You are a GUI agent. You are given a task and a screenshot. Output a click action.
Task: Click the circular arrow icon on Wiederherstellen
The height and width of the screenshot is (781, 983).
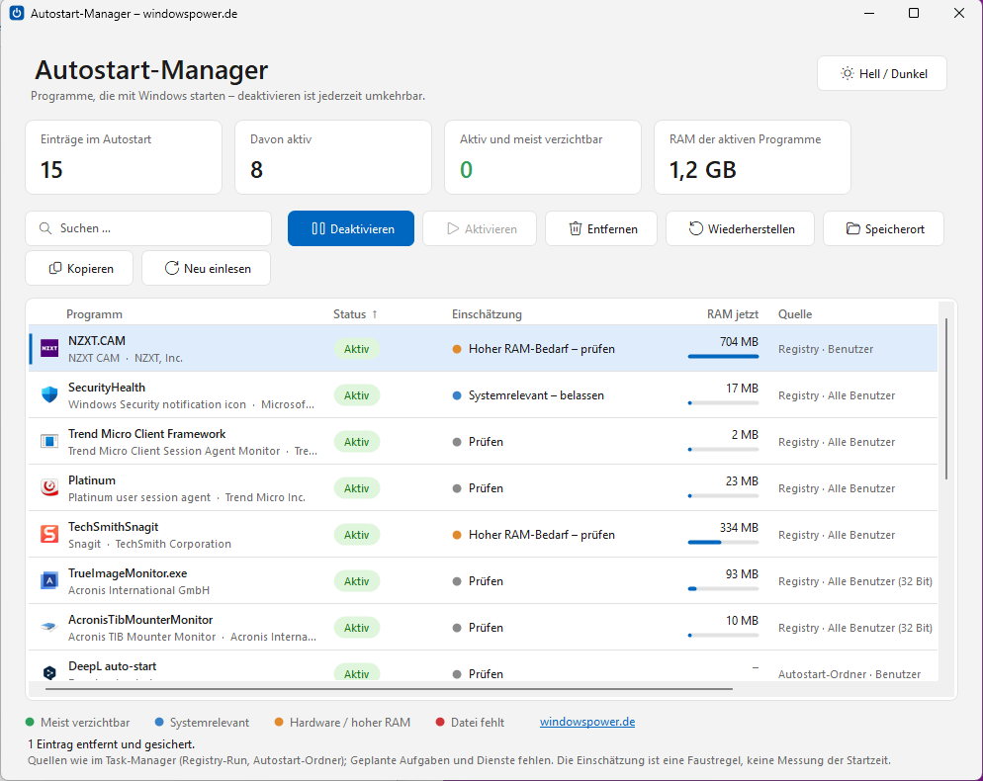(x=696, y=228)
